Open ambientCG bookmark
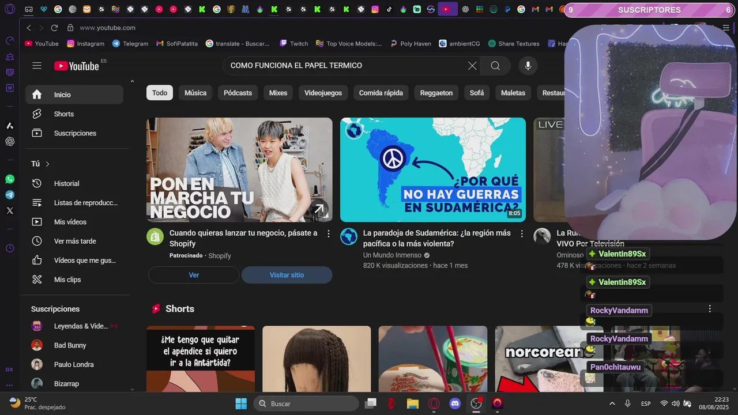The image size is (738, 415). tap(460, 43)
